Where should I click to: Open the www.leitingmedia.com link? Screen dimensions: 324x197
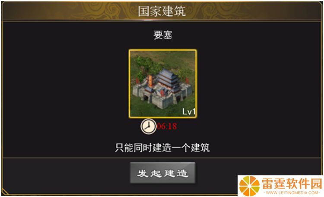(292, 193)
